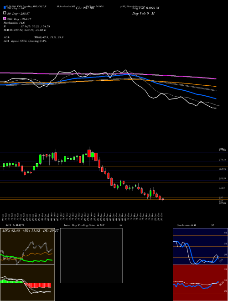Click the '26 Dec' last date axis label
Screen dimensions: 228x301
tap(162, 217)
